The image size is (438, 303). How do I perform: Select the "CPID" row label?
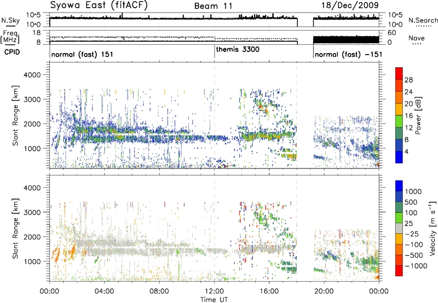point(12,52)
